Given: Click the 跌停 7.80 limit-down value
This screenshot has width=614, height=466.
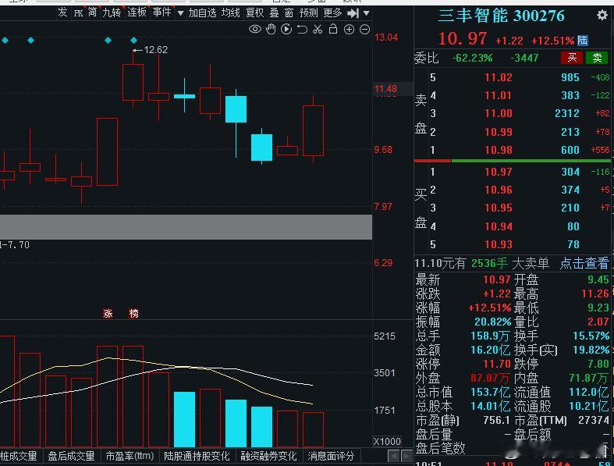Looking at the screenshot, I should point(598,364).
